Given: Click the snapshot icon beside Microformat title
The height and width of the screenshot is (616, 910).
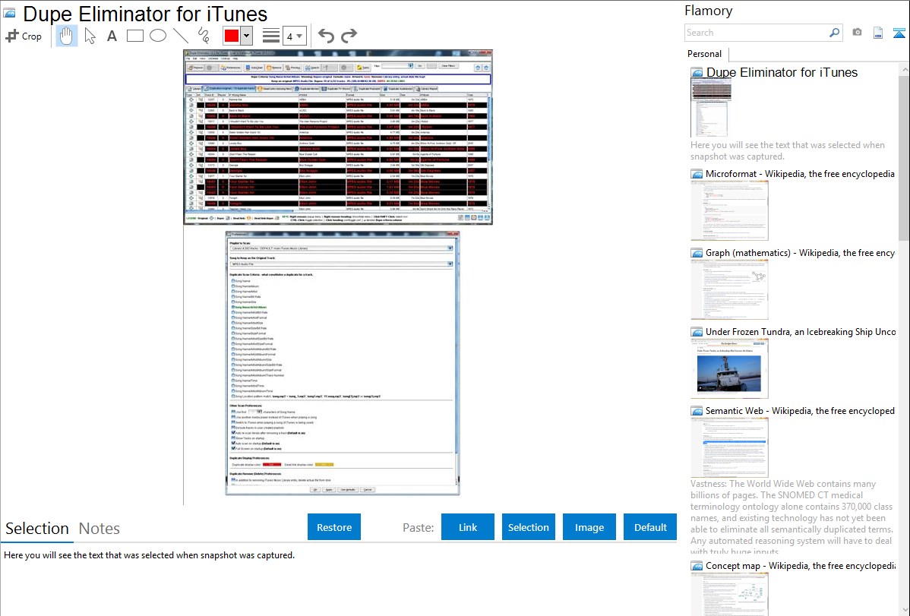Looking at the screenshot, I should click(697, 174).
